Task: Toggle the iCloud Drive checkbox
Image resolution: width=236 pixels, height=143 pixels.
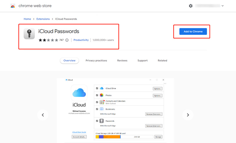Action: point(97,88)
